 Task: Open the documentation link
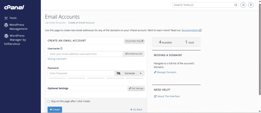click(190, 30)
